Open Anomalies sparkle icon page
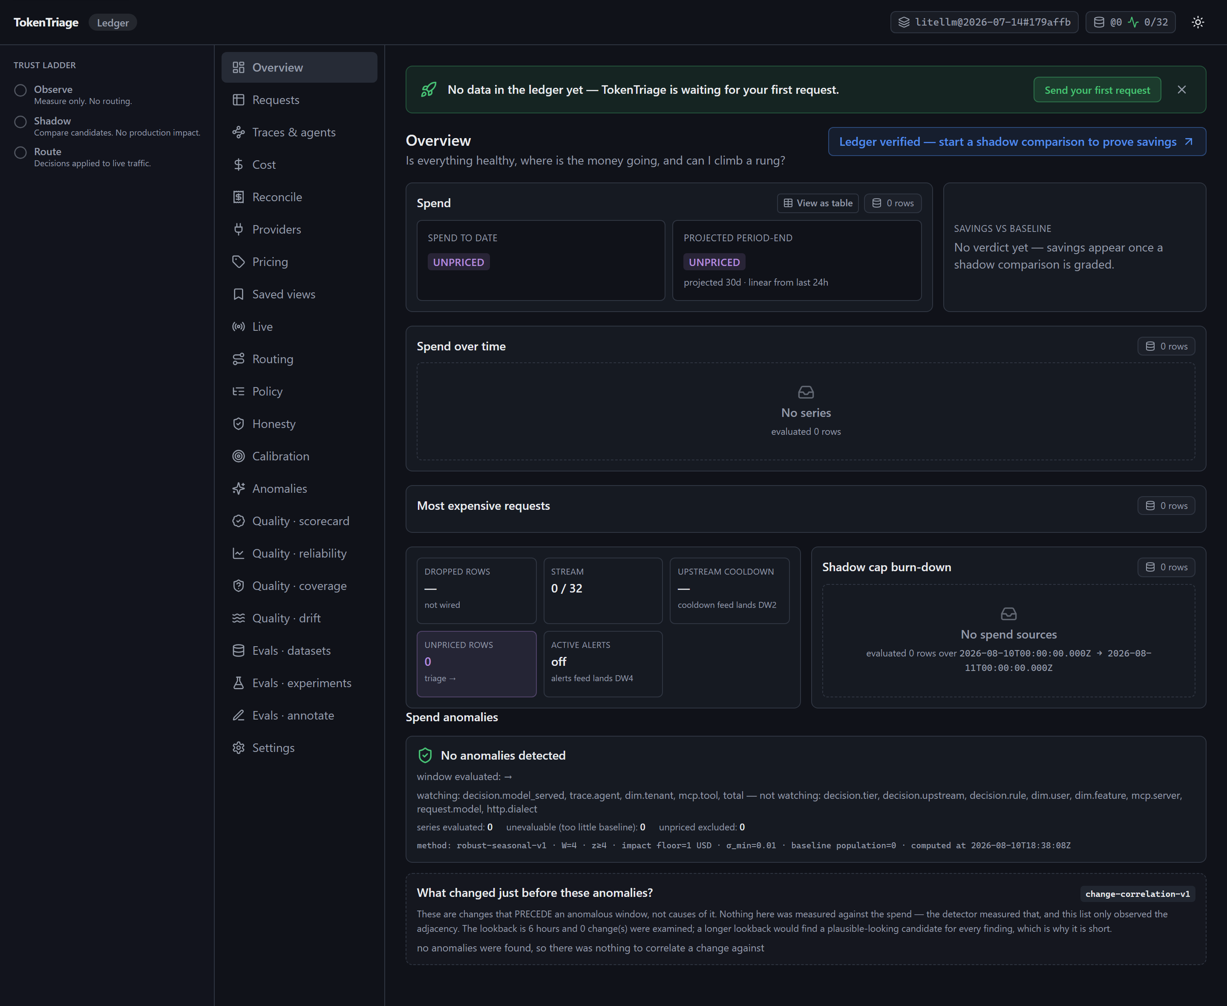Image resolution: width=1227 pixels, height=1006 pixels. pos(238,489)
